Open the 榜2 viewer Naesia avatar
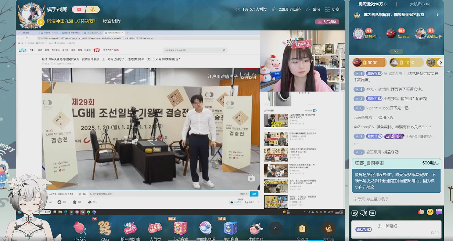Viewport: 453px width, 241px height. (391, 34)
